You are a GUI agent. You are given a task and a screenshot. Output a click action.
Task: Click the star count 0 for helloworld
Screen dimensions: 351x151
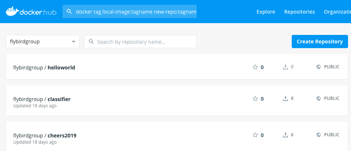pyautogui.click(x=262, y=67)
